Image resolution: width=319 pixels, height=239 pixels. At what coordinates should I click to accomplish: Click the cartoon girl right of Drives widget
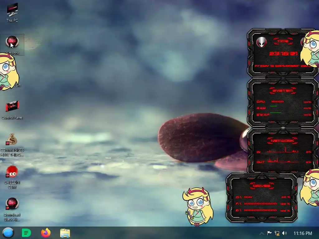(x=310, y=187)
